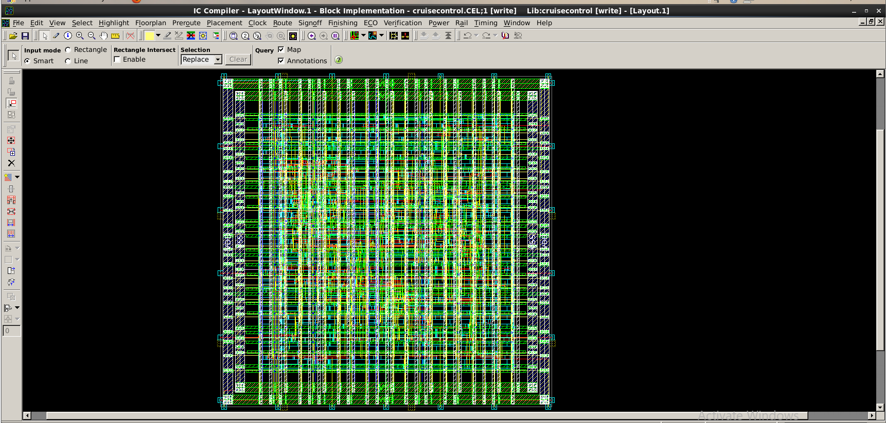This screenshot has height=423, width=886.
Task: Click the X delete icon in left sidebar
Action: [x=11, y=163]
